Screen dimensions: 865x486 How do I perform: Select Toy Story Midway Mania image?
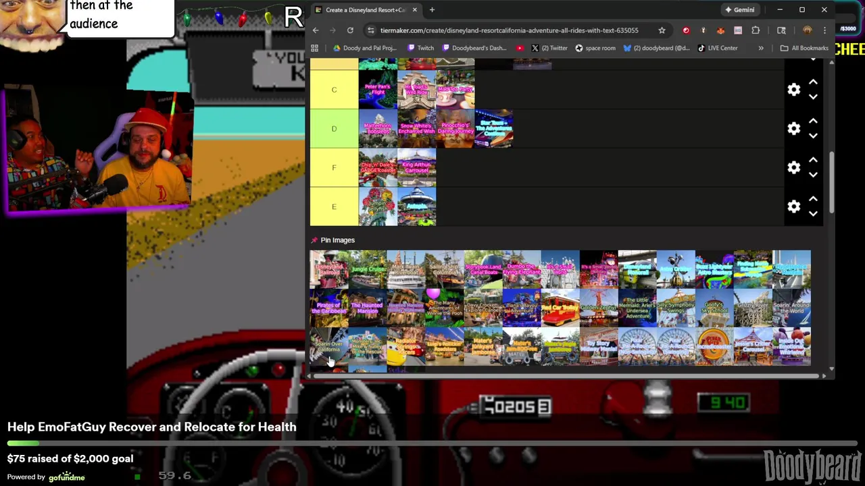pos(599,346)
